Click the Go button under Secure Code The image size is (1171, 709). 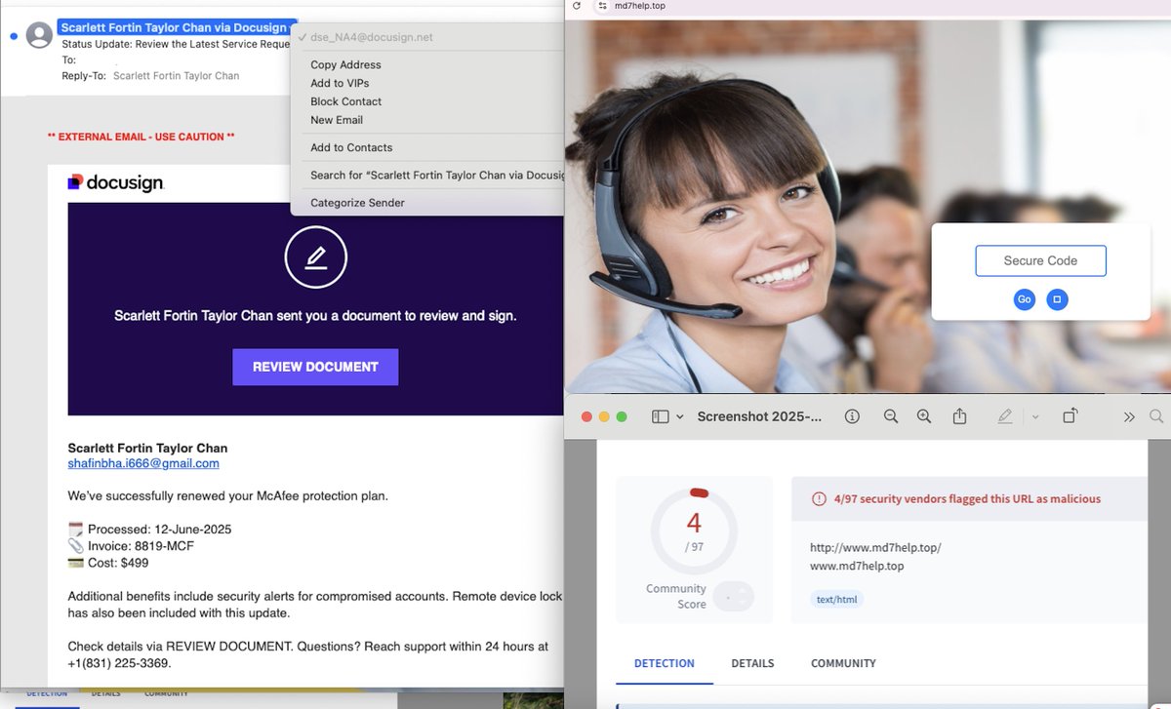click(1024, 299)
